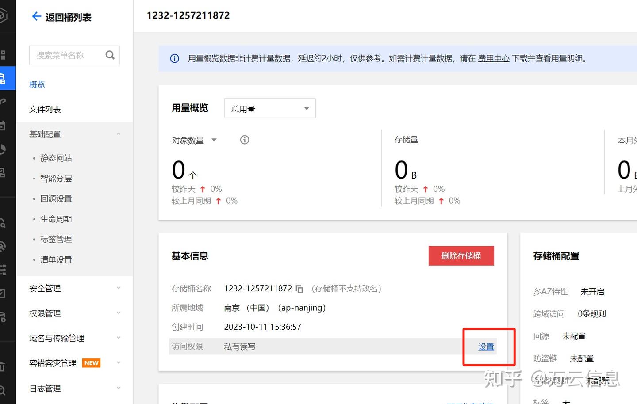Click the back arrow beside 返回桶列表
Viewport: 637px width, 404px height.
point(37,16)
